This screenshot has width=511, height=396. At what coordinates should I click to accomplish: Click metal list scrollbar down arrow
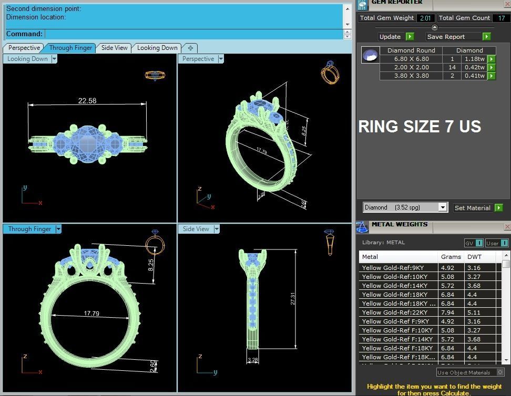pos(506,360)
